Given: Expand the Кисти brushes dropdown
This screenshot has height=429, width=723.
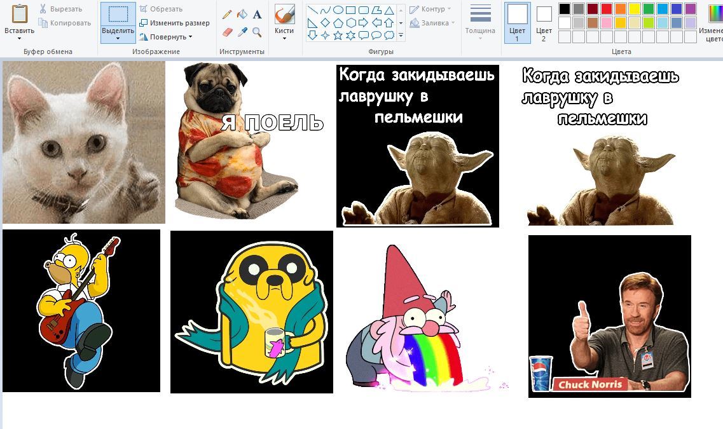Looking at the screenshot, I should pyautogui.click(x=284, y=37).
